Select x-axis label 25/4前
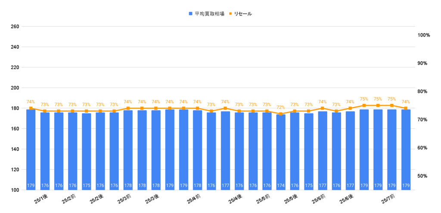441x213 pixels. (x=194, y=200)
